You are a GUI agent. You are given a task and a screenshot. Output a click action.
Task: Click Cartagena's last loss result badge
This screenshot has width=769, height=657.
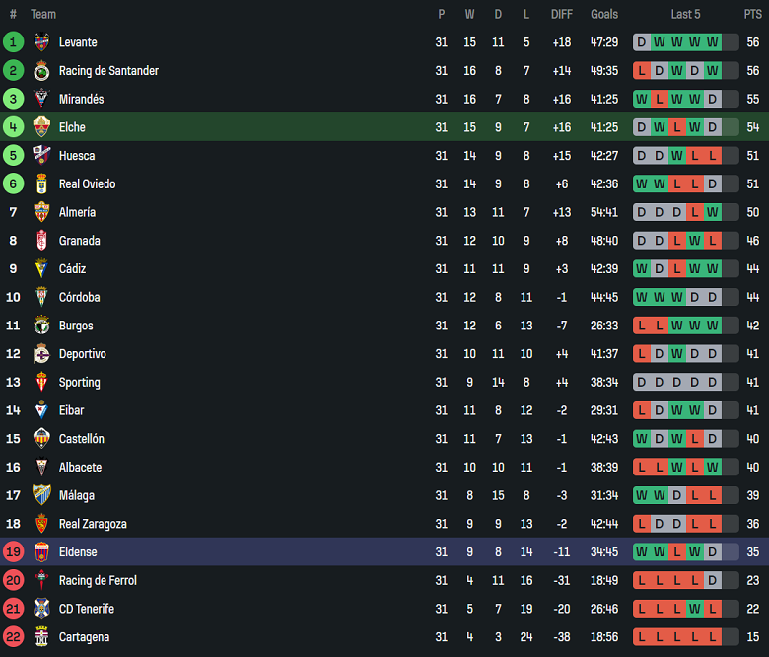tap(713, 637)
